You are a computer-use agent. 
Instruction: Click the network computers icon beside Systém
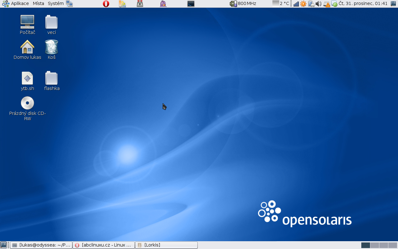tap(69, 4)
